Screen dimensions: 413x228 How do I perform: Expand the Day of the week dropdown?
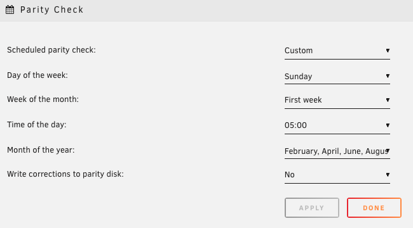coord(337,76)
